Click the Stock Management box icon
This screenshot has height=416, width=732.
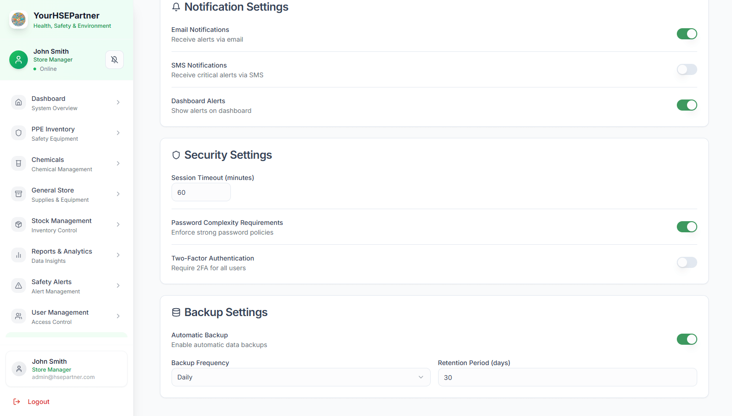pyautogui.click(x=19, y=224)
